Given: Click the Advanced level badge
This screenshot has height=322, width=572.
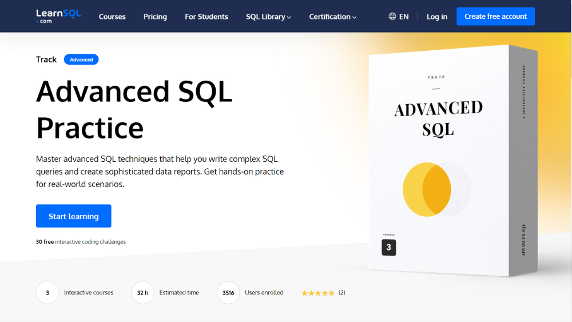Looking at the screenshot, I should 81,59.
